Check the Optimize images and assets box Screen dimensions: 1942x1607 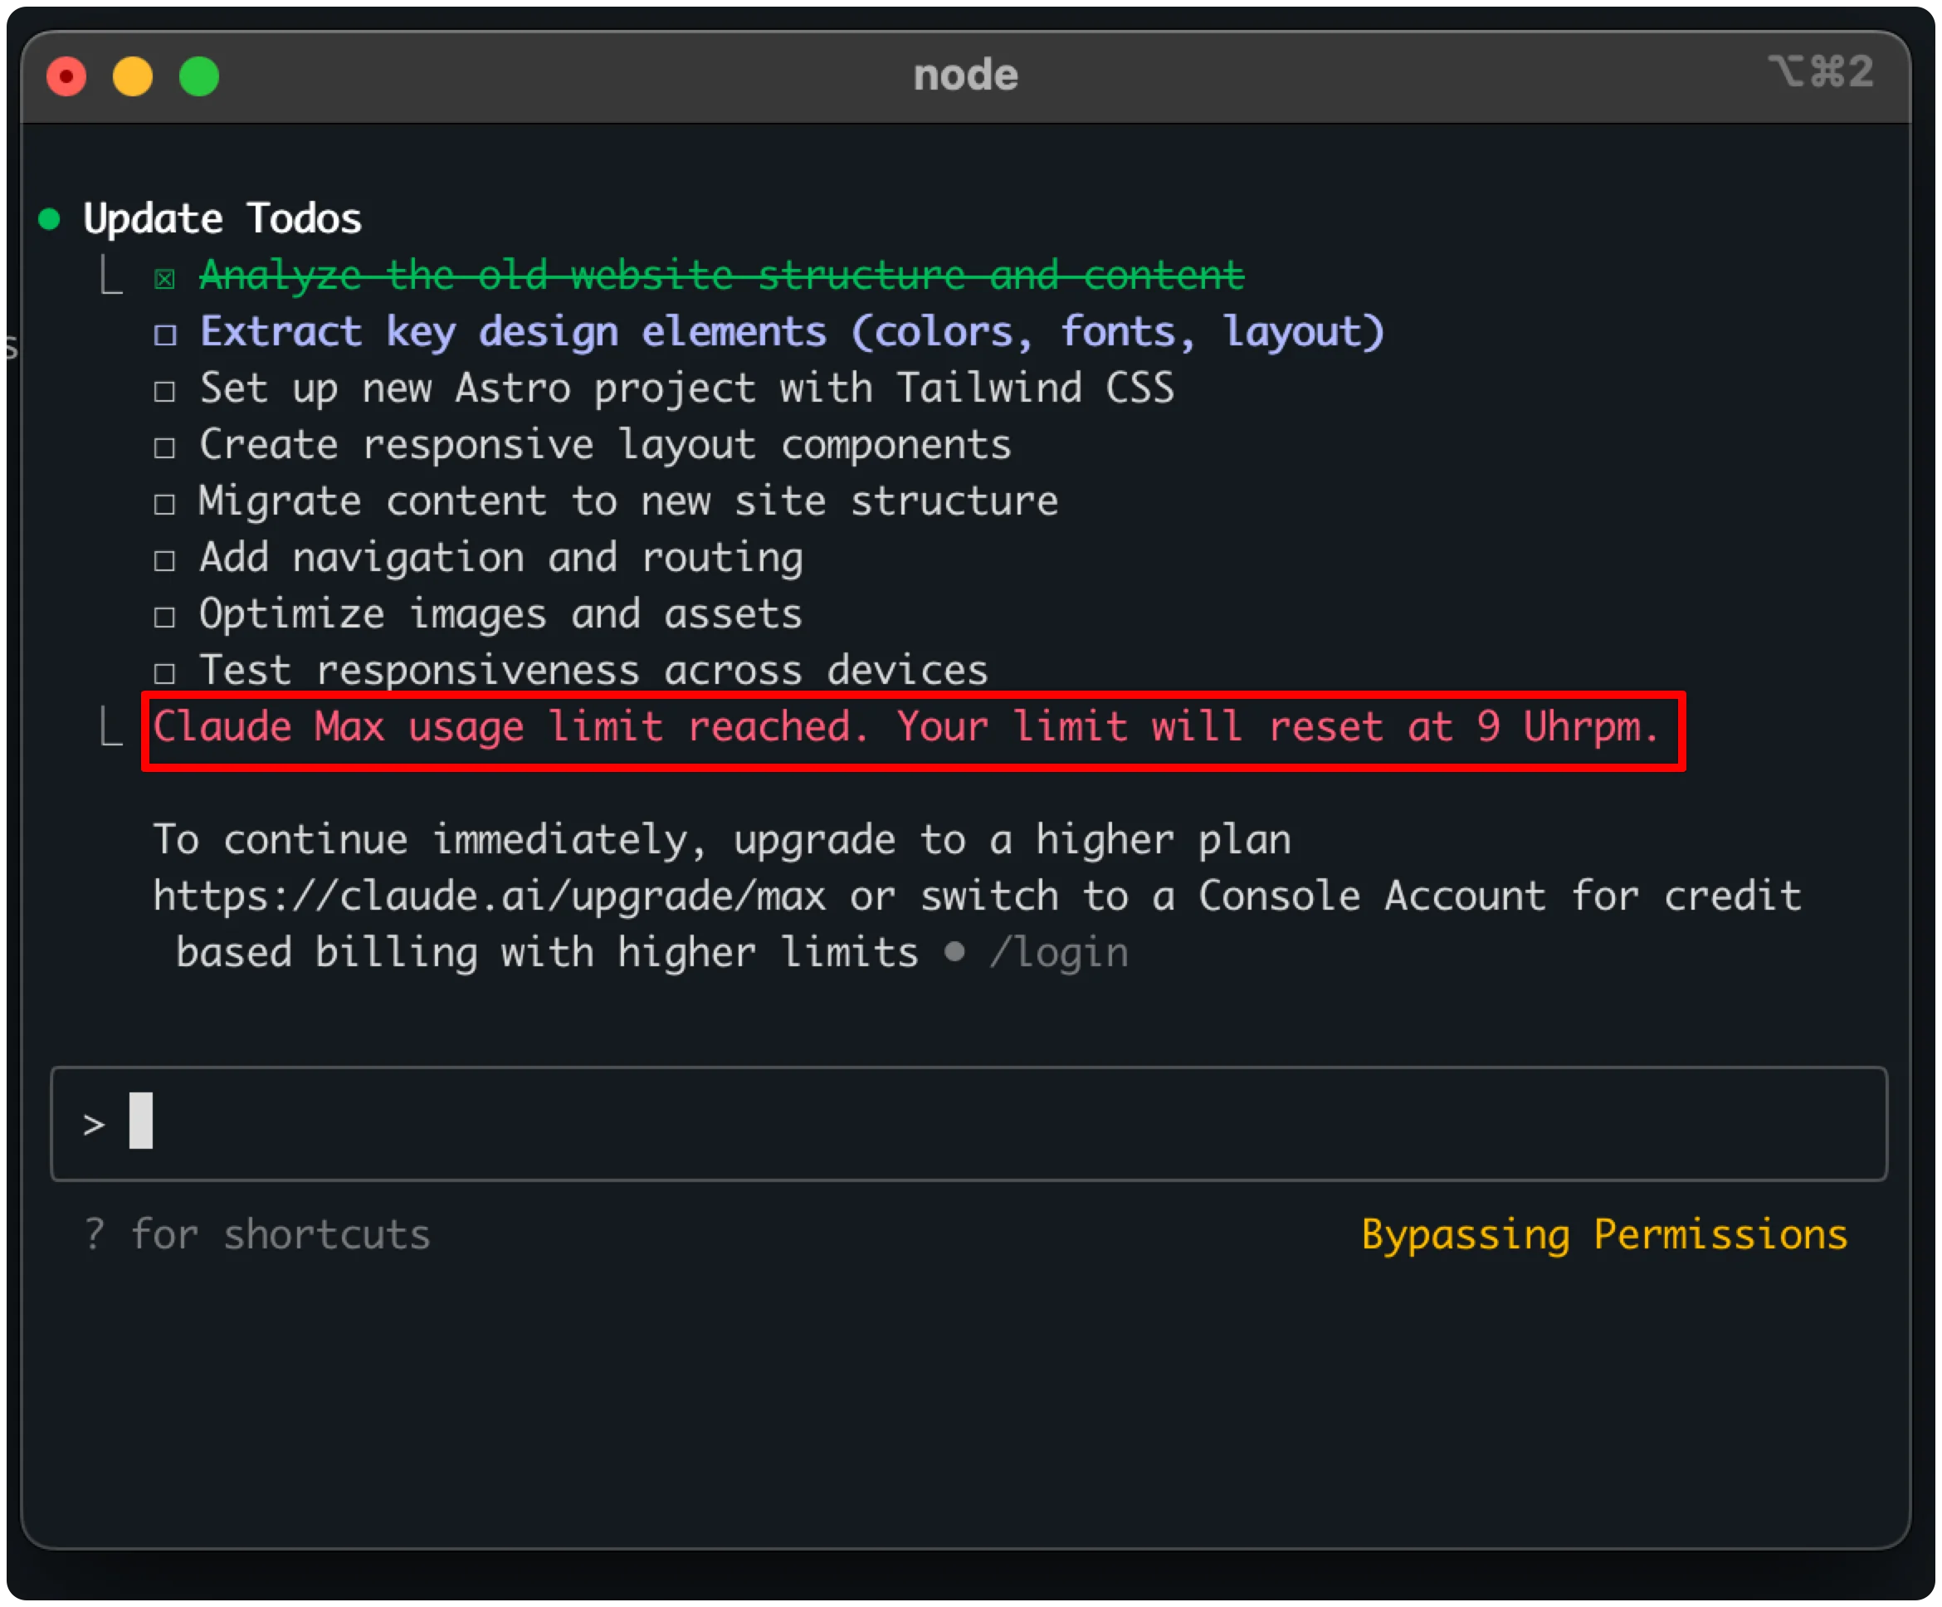164,617
